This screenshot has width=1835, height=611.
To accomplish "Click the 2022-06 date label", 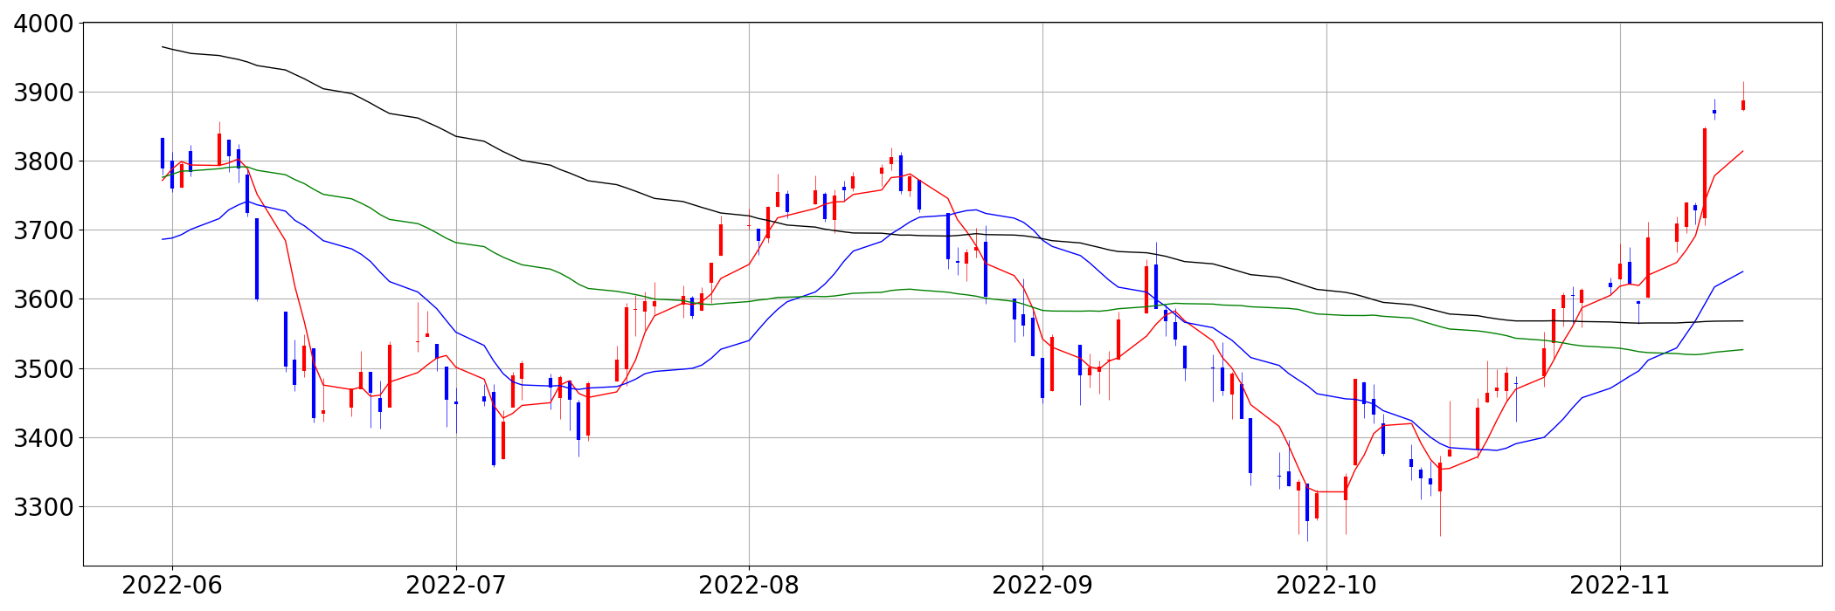I will pos(172,586).
